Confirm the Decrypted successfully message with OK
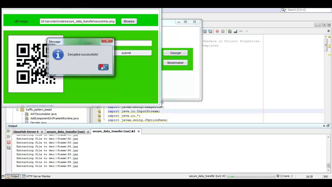 (103, 67)
